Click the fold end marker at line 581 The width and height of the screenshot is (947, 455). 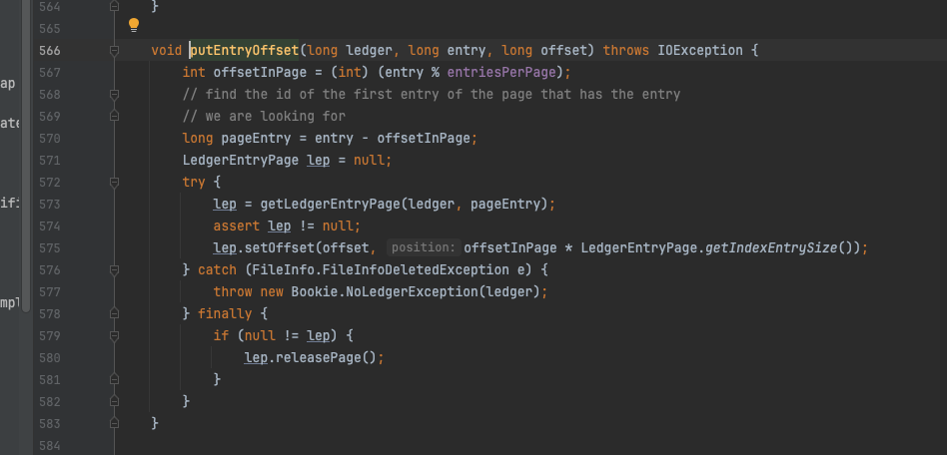114,379
